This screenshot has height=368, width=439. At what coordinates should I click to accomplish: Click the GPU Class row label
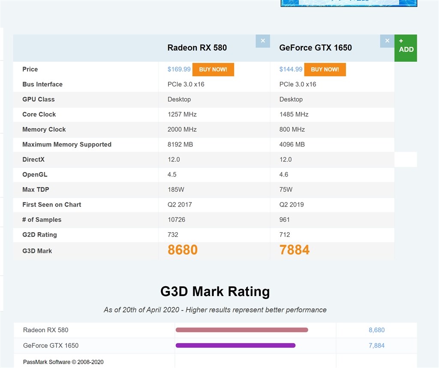tap(38, 99)
